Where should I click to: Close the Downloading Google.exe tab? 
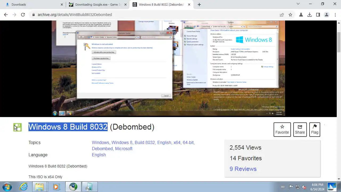click(x=125, y=5)
